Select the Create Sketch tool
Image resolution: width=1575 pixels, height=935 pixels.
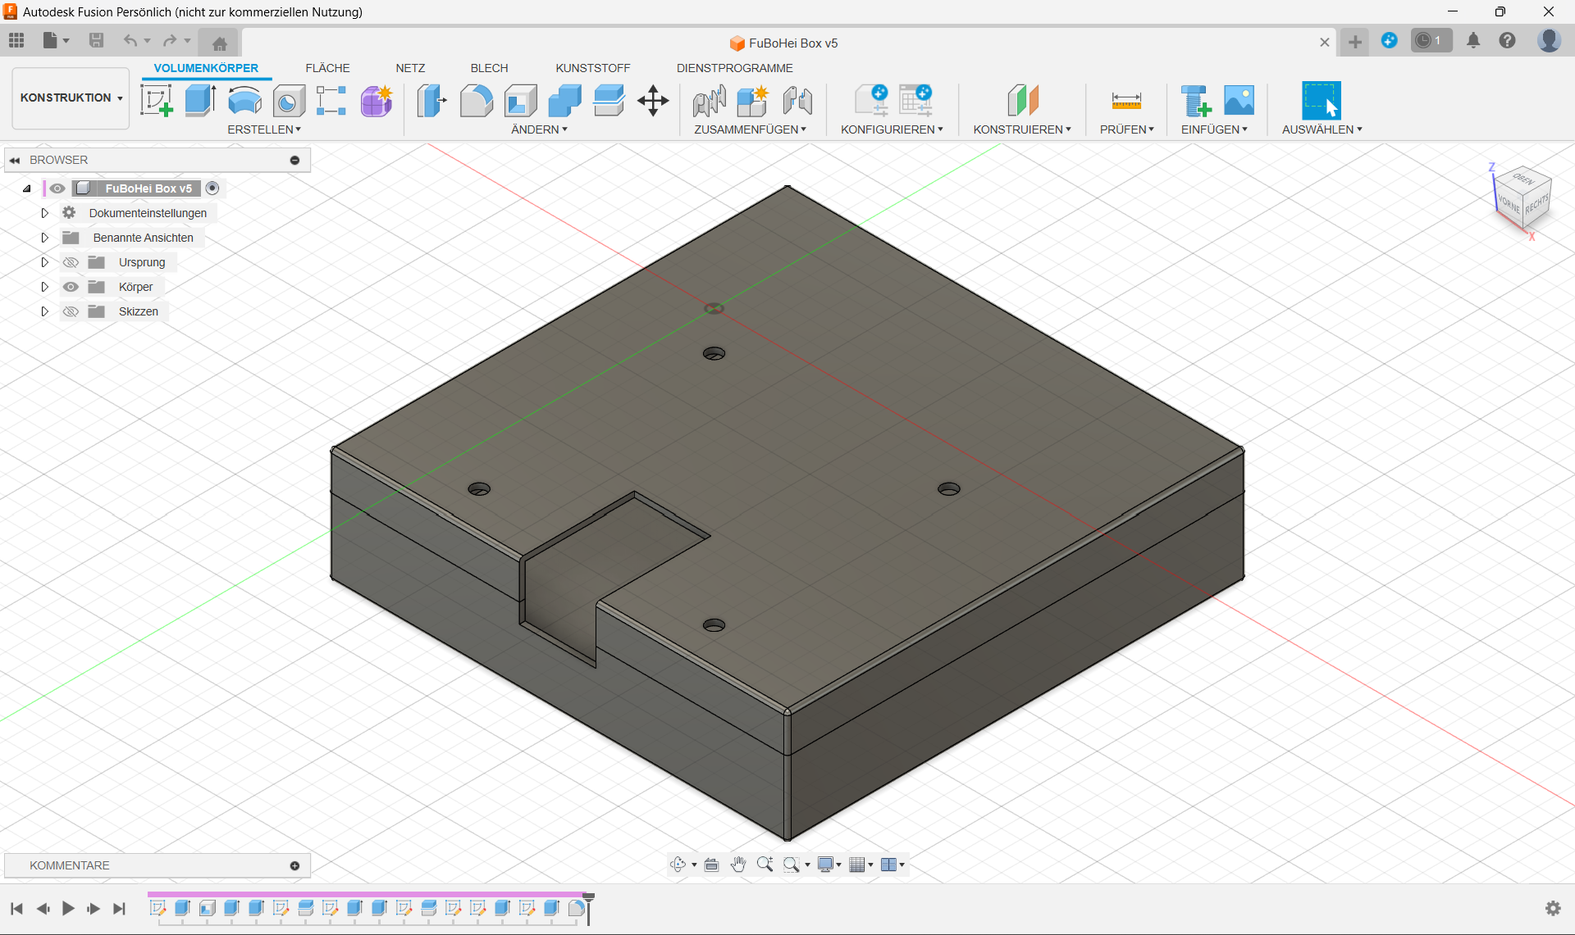pos(157,101)
